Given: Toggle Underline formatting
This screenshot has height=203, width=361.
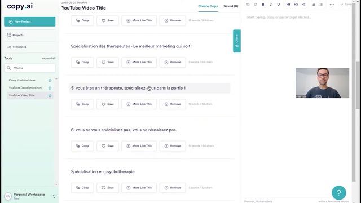Looking at the screenshot, I should [x=278, y=5].
